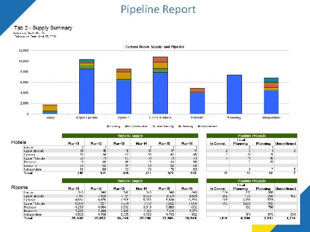Click Rooms total value 37,286
The width and height of the screenshot is (310, 232).
[x=146, y=218]
